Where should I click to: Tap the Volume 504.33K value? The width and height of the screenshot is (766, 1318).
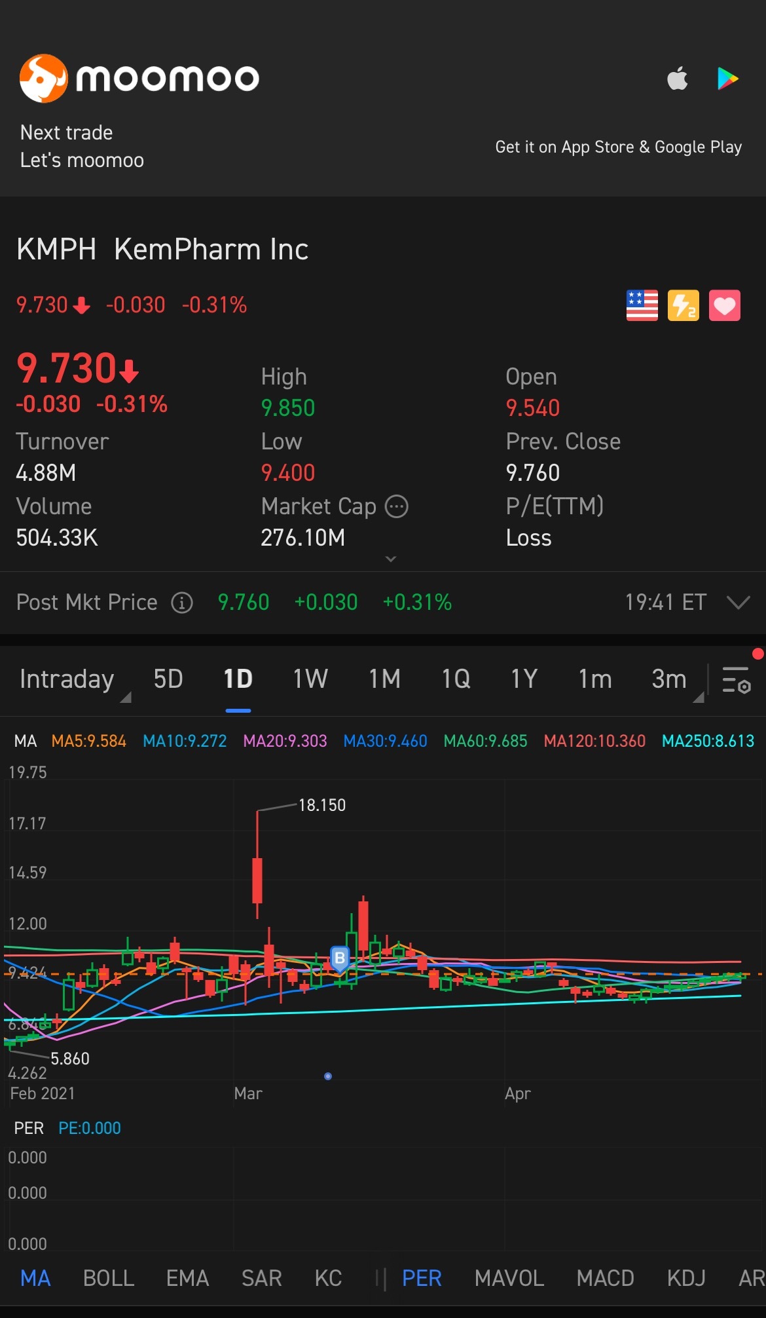point(57,538)
